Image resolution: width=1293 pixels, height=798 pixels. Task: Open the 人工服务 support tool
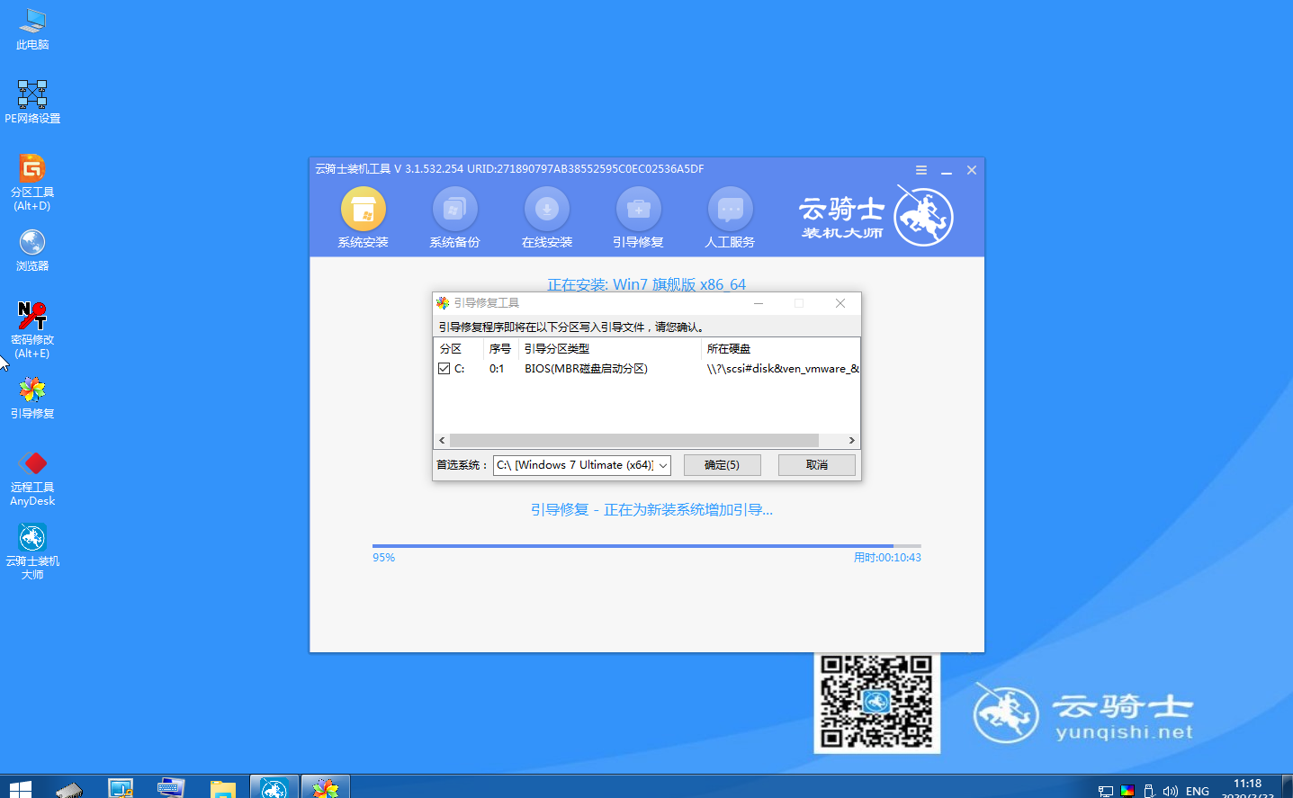click(x=730, y=216)
